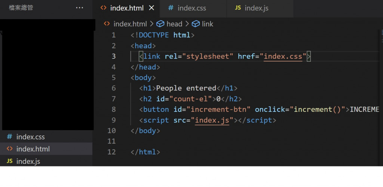
Task: Click the head symbol cube icon in breadcrumb
Action: coord(160,24)
